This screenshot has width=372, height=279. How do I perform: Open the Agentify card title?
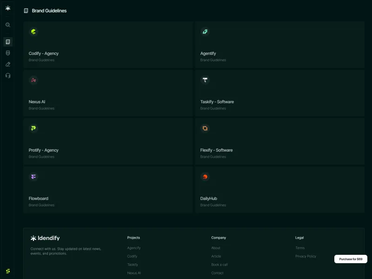pyautogui.click(x=208, y=53)
